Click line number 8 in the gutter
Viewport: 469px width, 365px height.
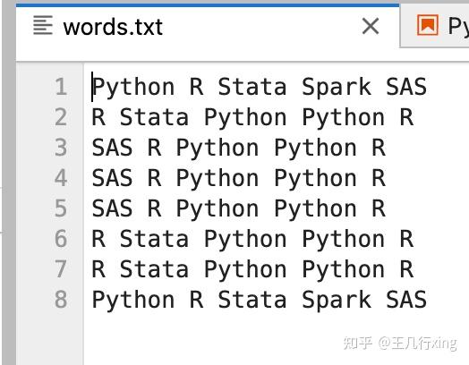point(61,300)
